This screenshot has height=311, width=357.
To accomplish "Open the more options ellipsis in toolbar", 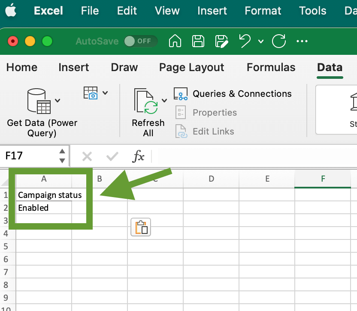I will pos(302,41).
